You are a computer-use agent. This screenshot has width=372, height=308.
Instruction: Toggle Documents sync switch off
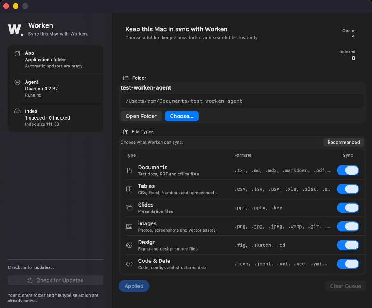pos(348,170)
